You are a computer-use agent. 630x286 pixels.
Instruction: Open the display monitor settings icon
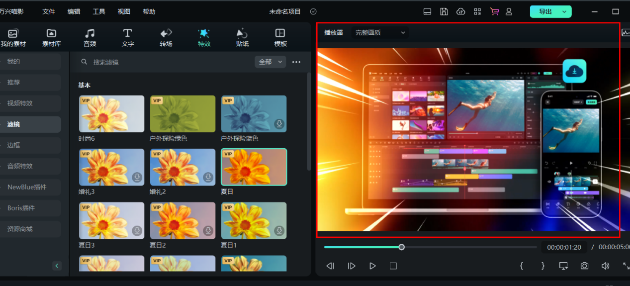[x=563, y=266]
